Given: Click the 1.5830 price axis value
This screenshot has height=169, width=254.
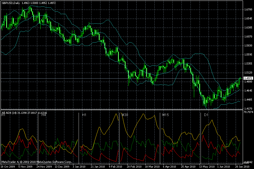Looking at the screenshot, I should click(x=248, y=46).
